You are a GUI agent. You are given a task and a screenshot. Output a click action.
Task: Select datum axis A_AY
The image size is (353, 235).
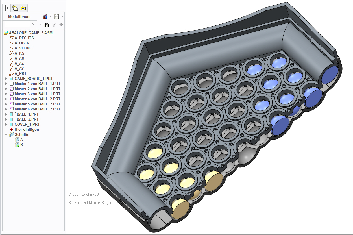pyautogui.click(x=19, y=68)
